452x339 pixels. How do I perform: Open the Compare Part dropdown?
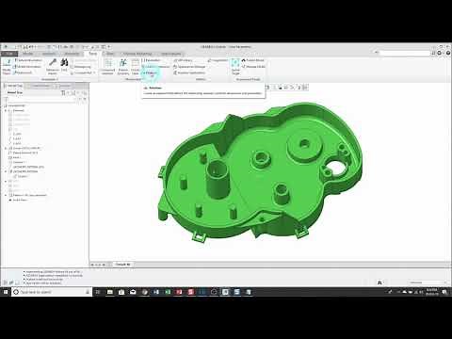click(x=84, y=73)
